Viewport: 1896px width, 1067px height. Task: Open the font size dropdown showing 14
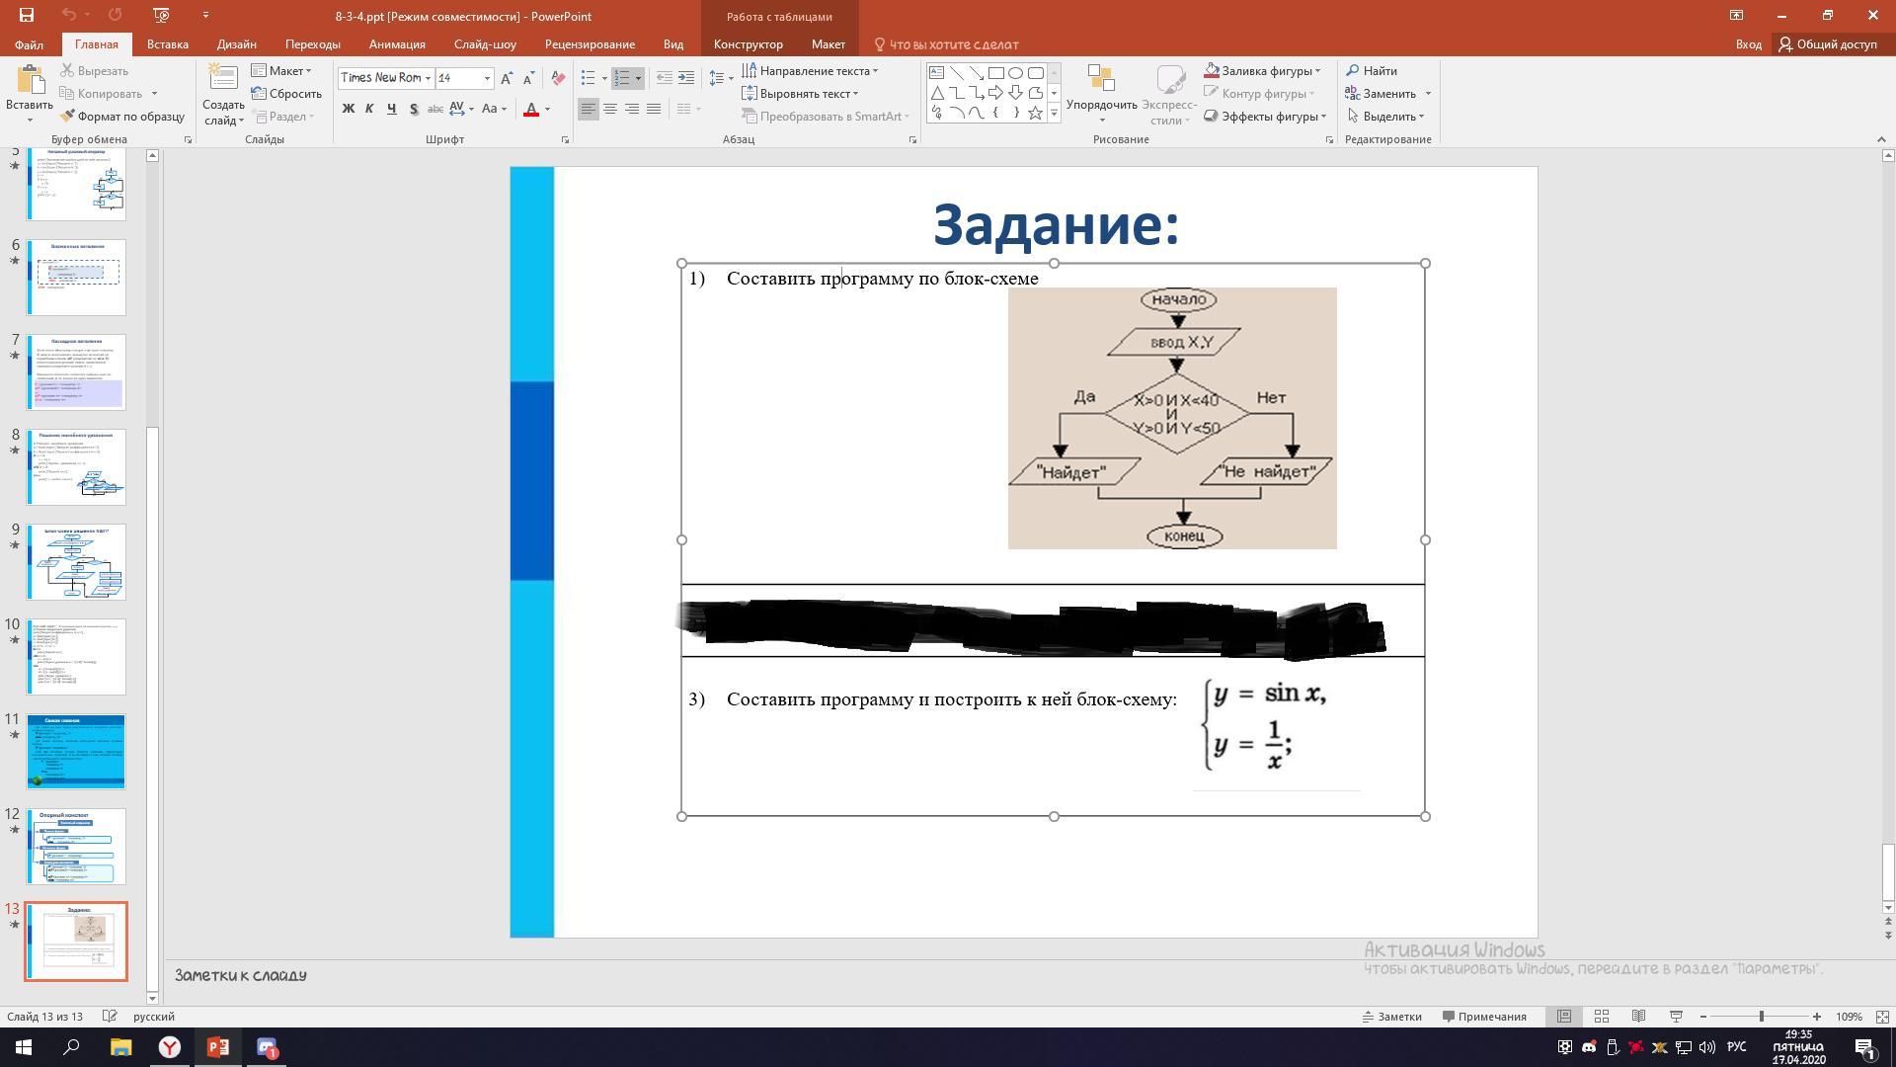487,78
